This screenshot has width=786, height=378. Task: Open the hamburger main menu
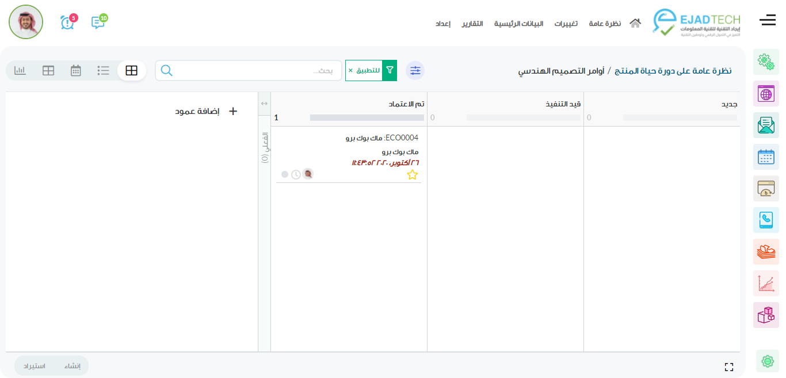tap(768, 21)
